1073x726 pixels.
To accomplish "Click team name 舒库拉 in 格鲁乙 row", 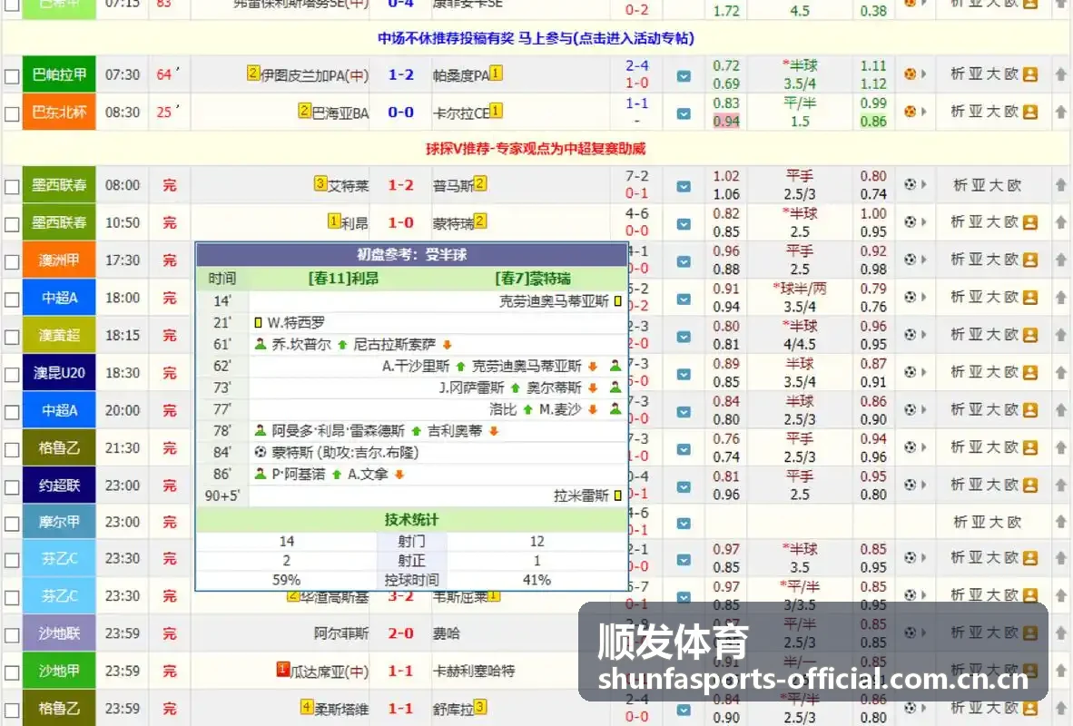I will [453, 710].
